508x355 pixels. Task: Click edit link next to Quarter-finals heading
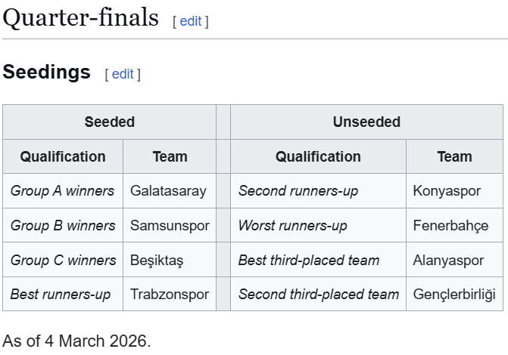[191, 21]
